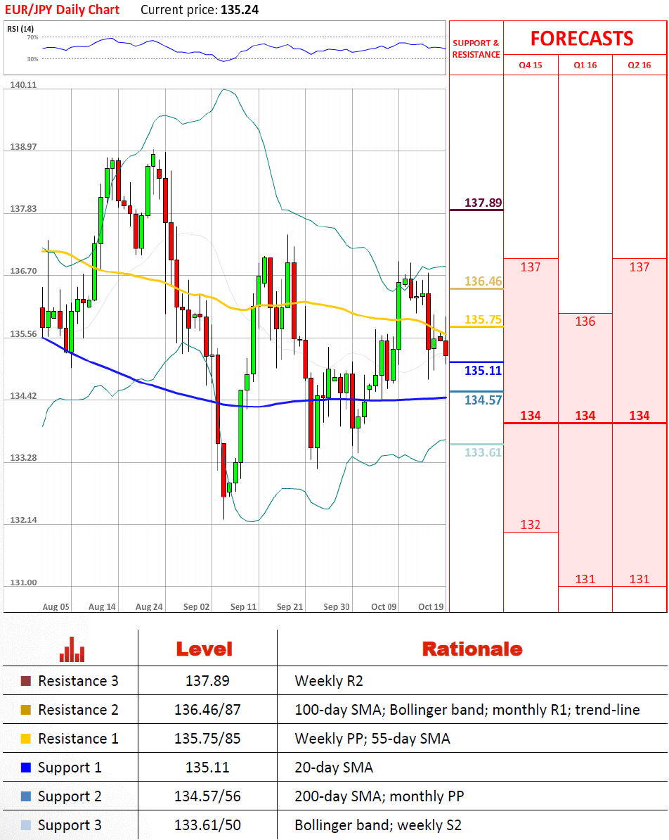This screenshot has height=840, width=669.
Task: Click the 138.97 price axis label
Action: pyautogui.click(x=24, y=147)
